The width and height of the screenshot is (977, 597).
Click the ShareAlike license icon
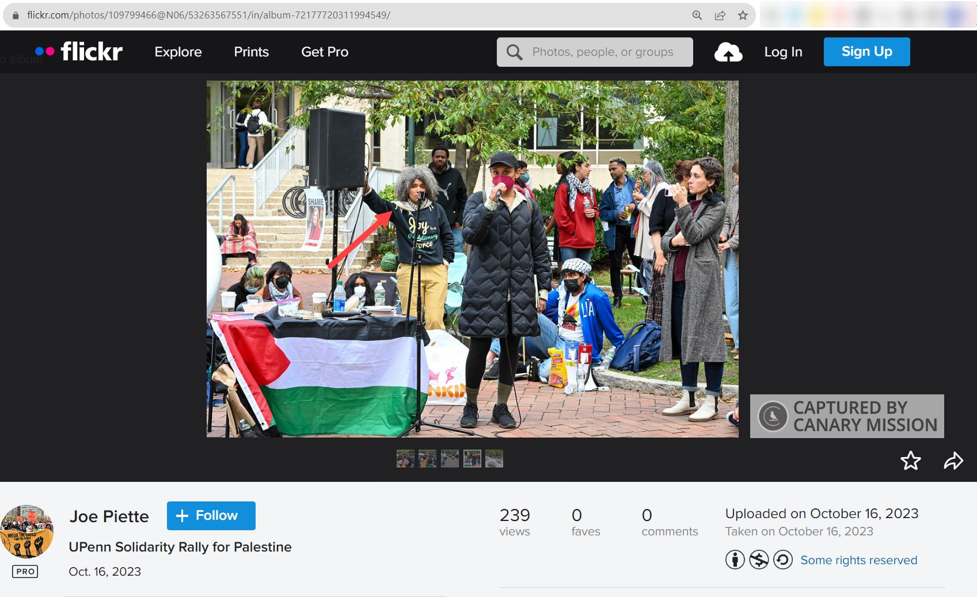(x=783, y=560)
